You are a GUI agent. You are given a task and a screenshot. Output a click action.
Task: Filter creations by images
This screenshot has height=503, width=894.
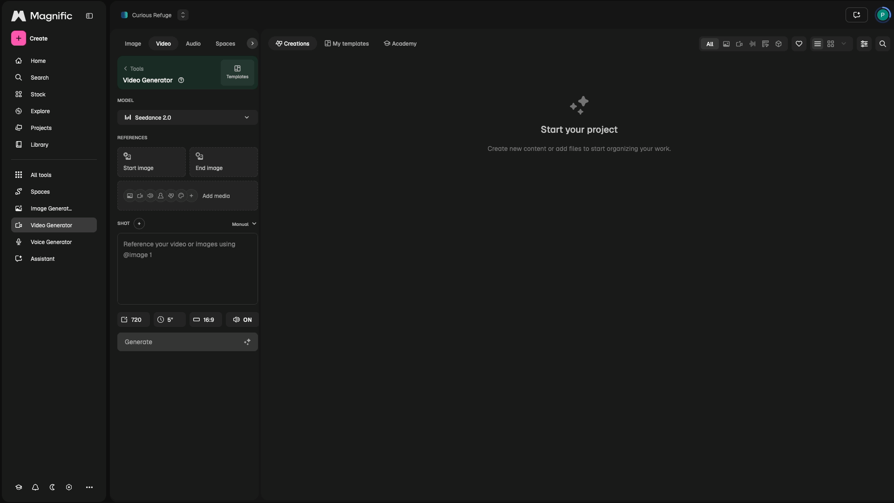[x=726, y=44]
